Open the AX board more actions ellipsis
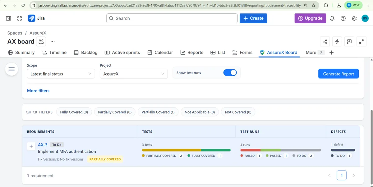Viewport: 373px width, 187px height. (x=53, y=41)
